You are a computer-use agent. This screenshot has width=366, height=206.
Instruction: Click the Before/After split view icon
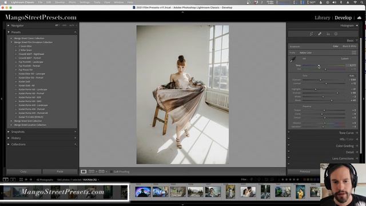[x=101, y=172]
